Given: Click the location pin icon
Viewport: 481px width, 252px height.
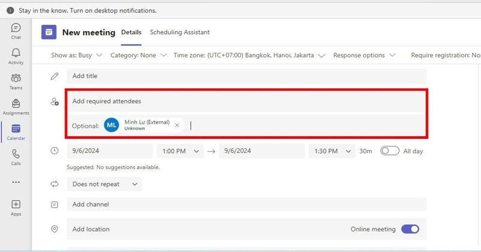Looking at the screenshot, I should point(54,229).
